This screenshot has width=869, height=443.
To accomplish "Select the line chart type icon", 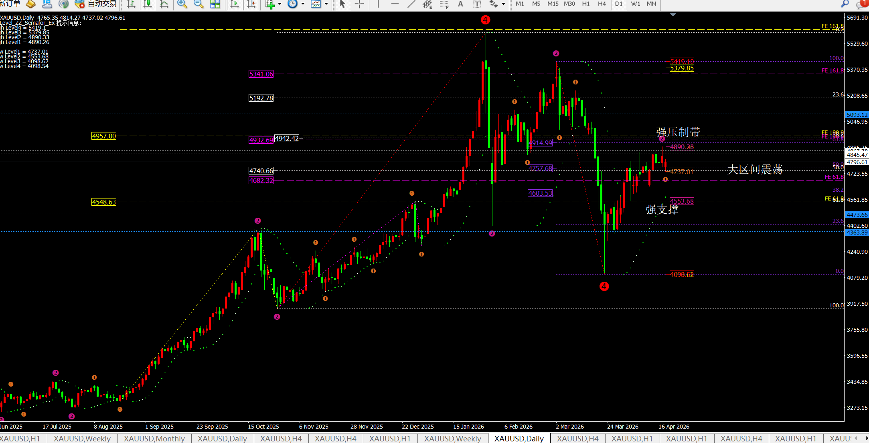I will pos(164,4).
